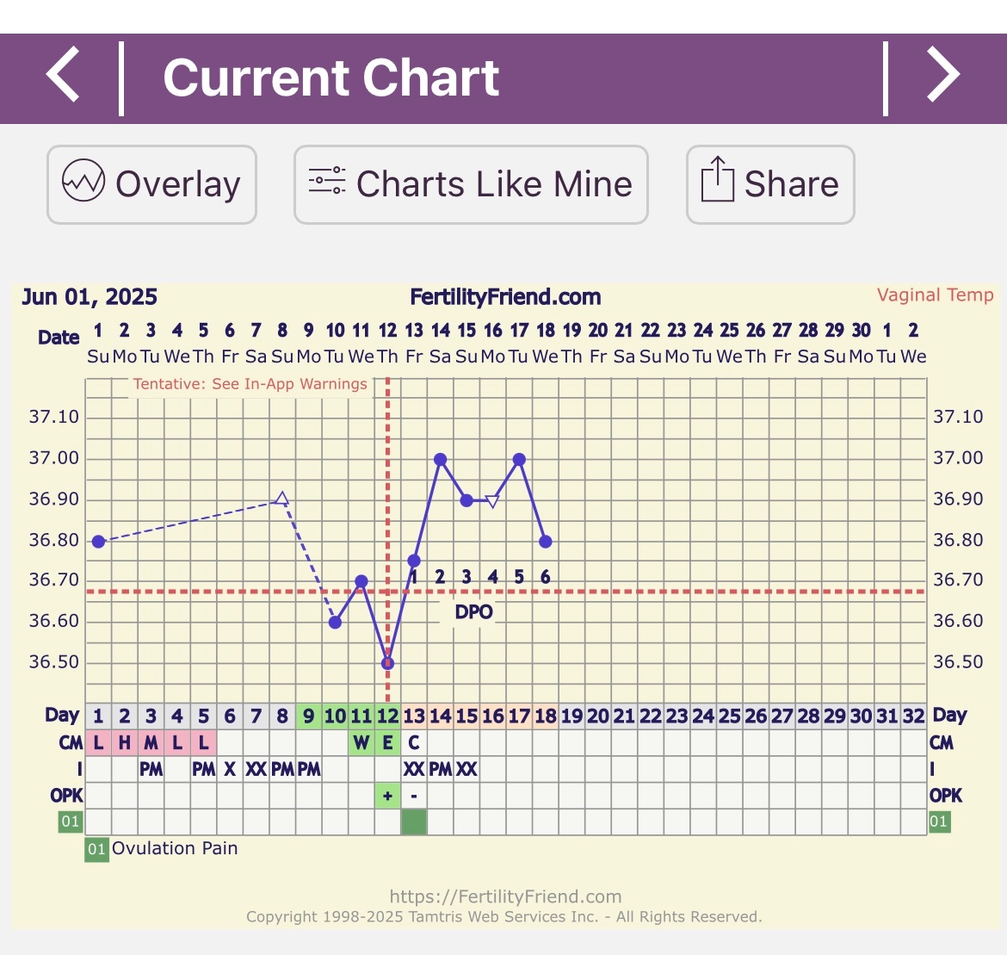Select the ovulation pain marker on day 13
The width and height of the screenshot is (1007, 955).
(414, 822)
